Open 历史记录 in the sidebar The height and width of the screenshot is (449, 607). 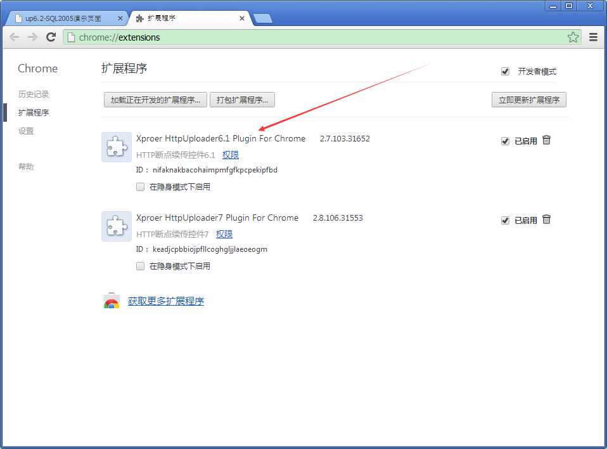[x=34, y=94]
